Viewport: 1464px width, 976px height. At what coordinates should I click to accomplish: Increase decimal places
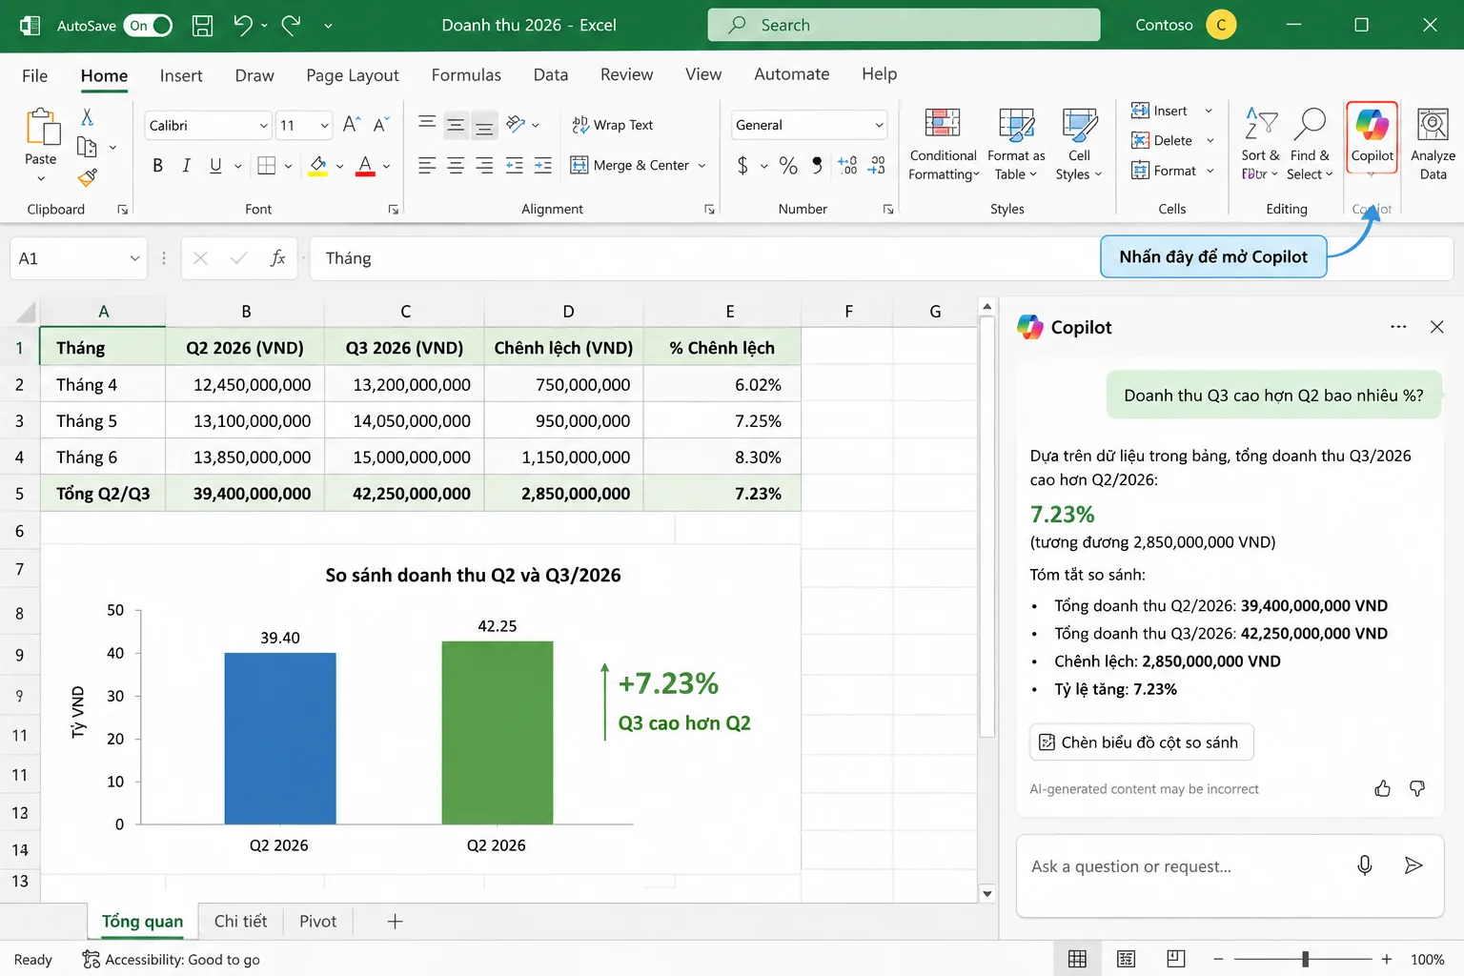tap(847, 166)
